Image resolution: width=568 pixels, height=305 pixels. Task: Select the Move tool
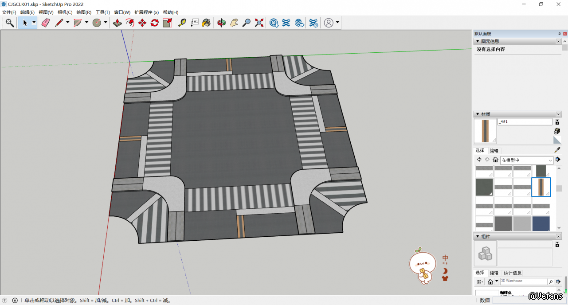[142, 23]
